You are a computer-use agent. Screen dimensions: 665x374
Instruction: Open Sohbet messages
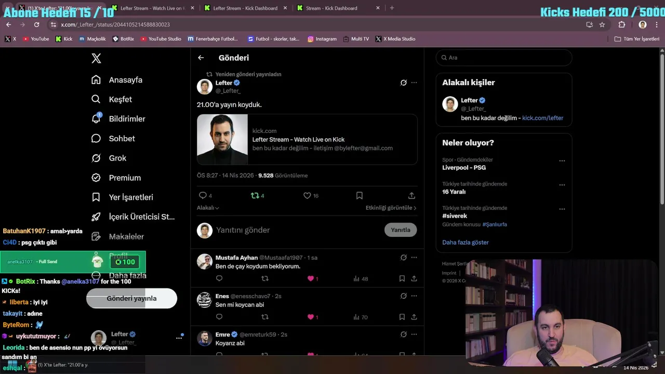(x=113, y=139)
